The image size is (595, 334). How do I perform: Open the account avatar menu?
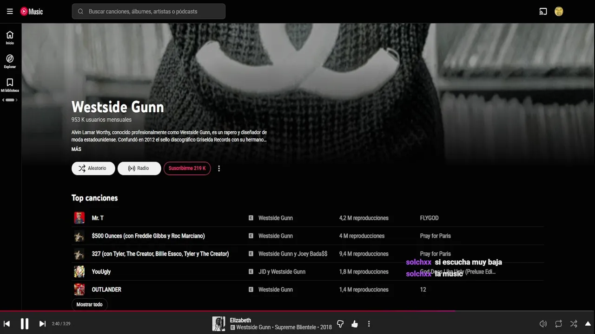(x=559, y=12)
